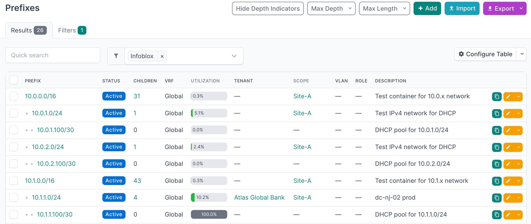
Task: Clone the 10.1.0.0/16 prefix
Action: coord(497,181)
